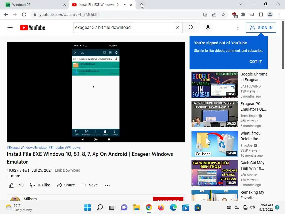Open Firefox from the taskbar
The image size is (285, 214).
(161, 207)
